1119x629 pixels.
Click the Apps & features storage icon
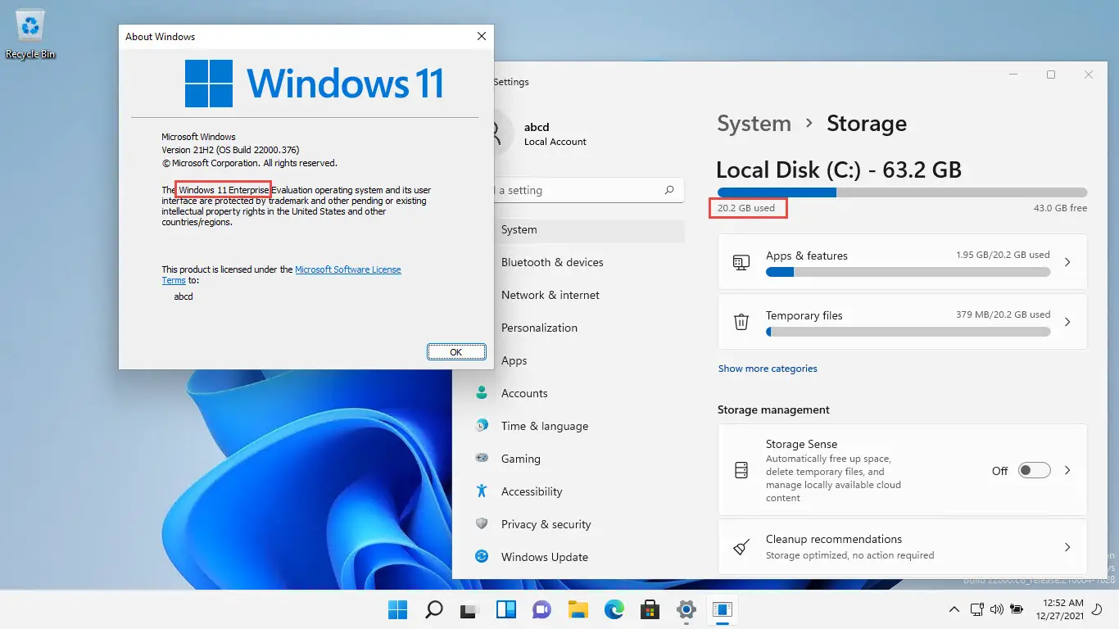pyautogui.click(x=741, y=262)
